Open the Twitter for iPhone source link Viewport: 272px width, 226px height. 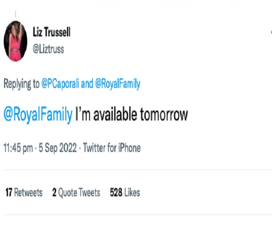pyautogui.click(x=112, y=148)
